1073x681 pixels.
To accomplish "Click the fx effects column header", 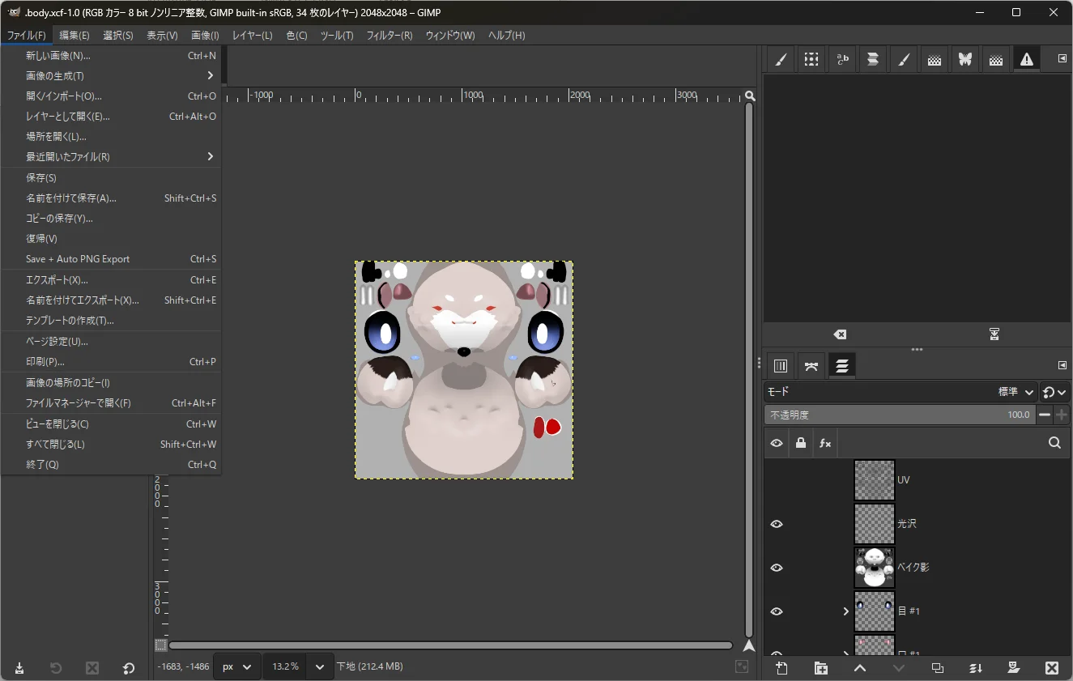I will [825, 443].
